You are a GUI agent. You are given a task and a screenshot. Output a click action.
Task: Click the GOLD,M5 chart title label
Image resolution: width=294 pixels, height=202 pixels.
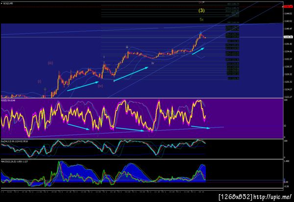(x=8, y=3)
